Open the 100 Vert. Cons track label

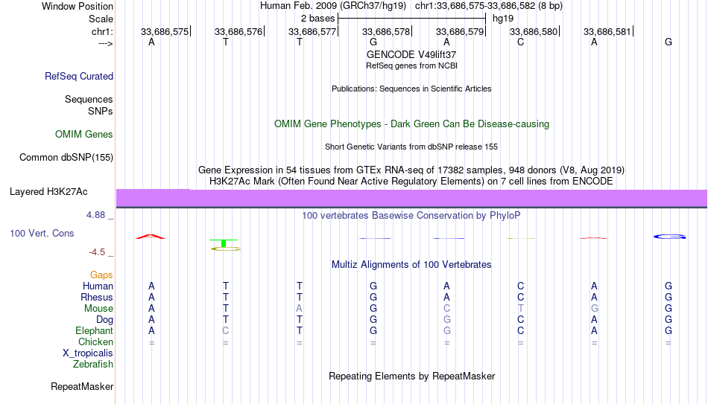42,233
